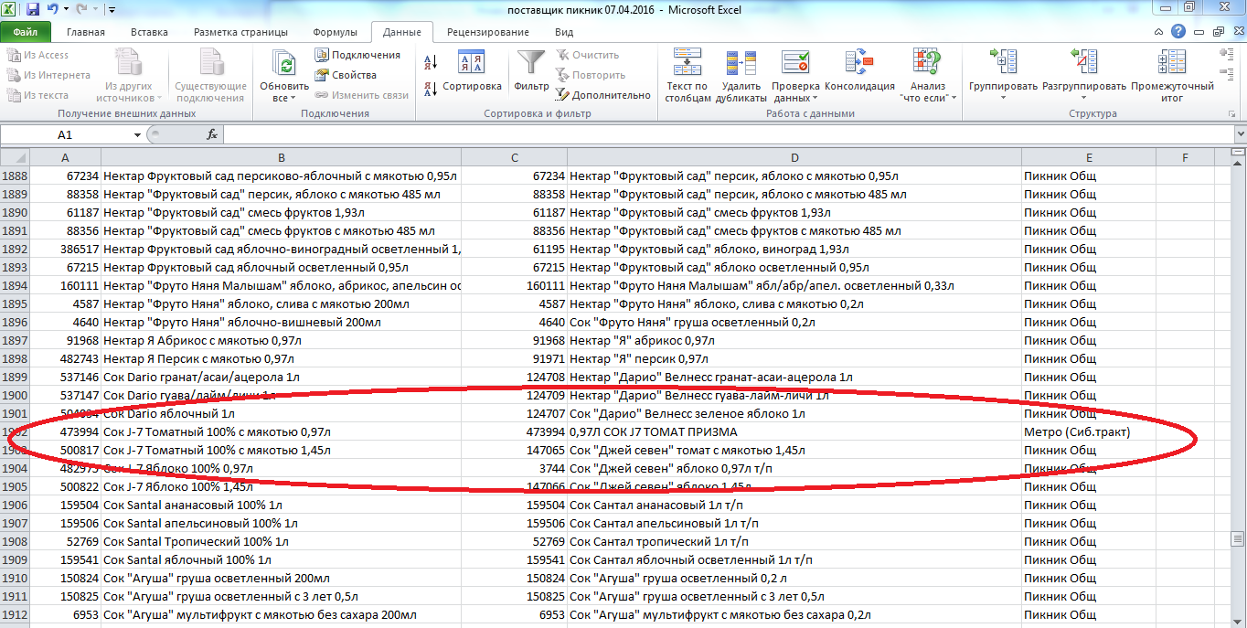This screenshot has height=628, width=1247.
Task: Open Консолидация
Action: (x=859, y=71)
